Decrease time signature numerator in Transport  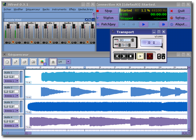[x=120, y=46]
